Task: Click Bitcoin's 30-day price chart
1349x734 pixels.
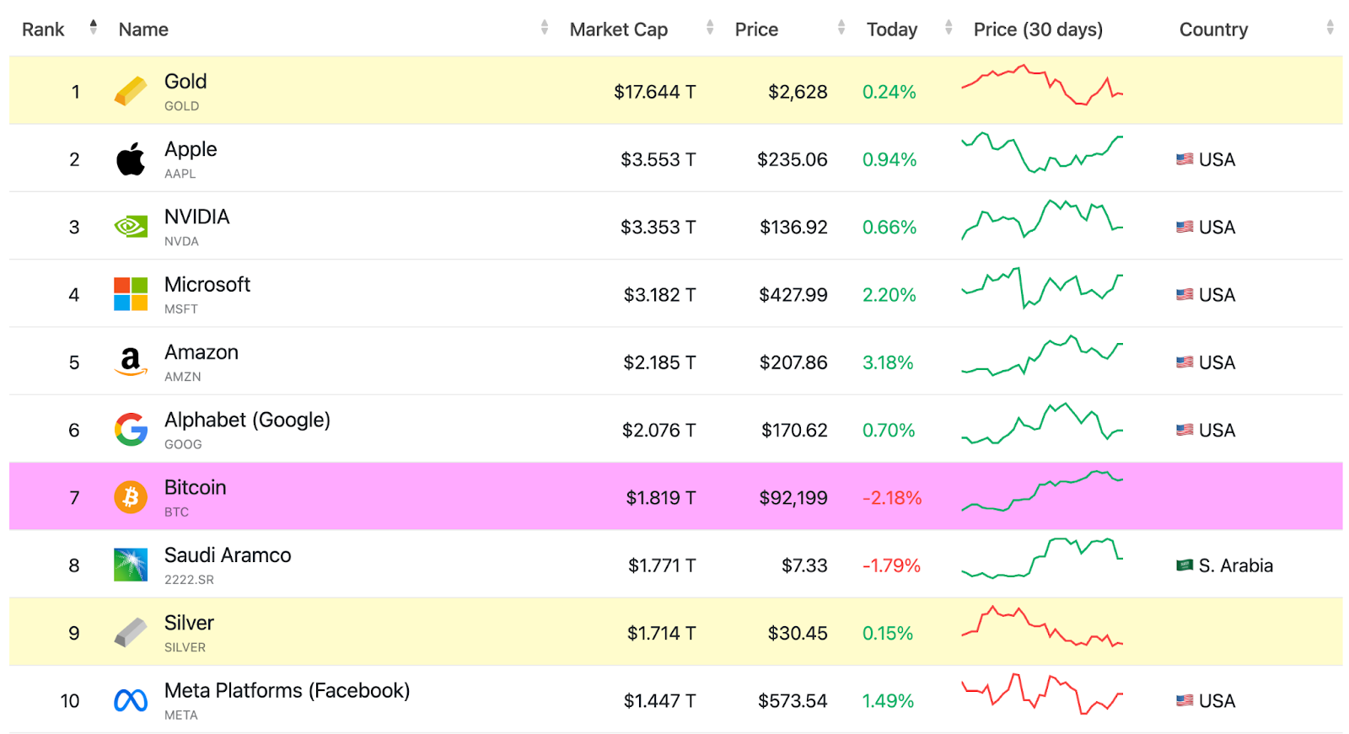Action: (x=1042, y=490)
